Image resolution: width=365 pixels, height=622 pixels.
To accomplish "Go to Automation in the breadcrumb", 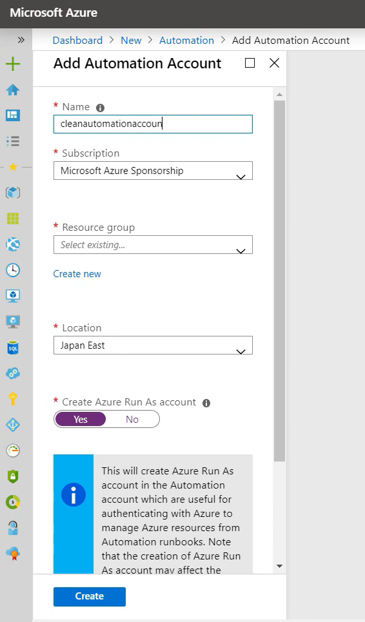I will pos(186,40).
